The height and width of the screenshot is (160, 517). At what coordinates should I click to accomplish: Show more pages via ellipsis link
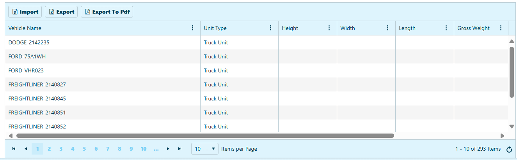point(156,149)
